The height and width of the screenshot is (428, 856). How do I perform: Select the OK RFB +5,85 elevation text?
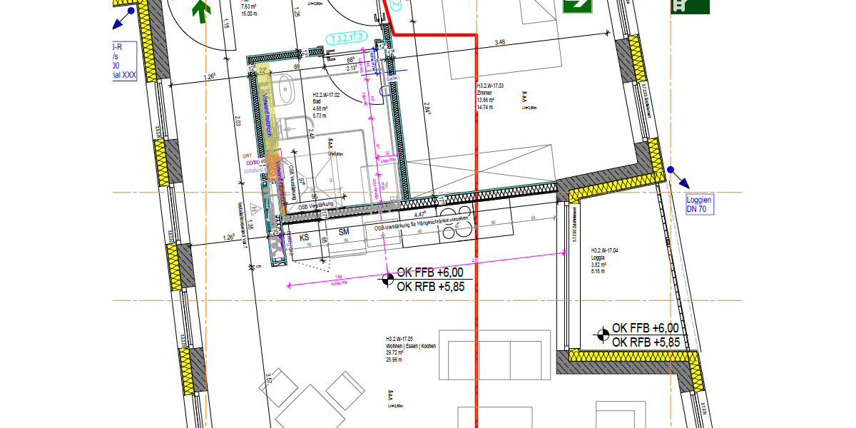(x=429, y=286)
